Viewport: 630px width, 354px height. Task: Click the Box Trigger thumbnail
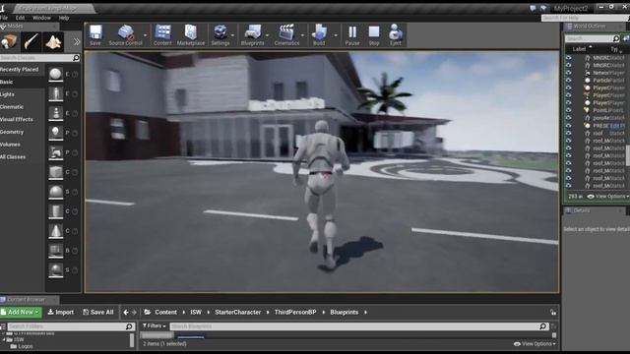click(56, 251)
